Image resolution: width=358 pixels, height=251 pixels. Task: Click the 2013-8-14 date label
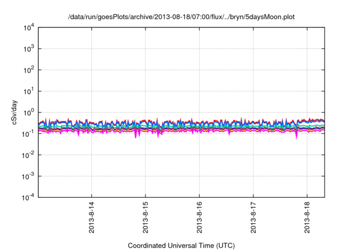pos(91,217)
